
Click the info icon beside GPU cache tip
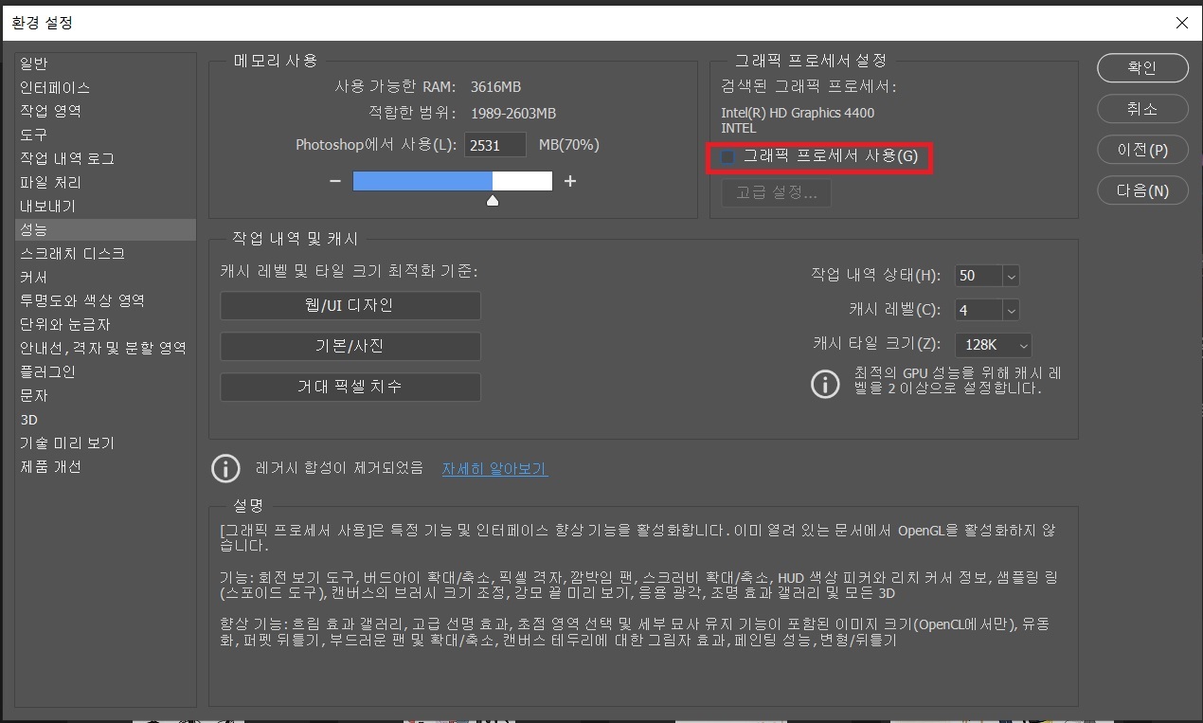[x=826, y=384]
